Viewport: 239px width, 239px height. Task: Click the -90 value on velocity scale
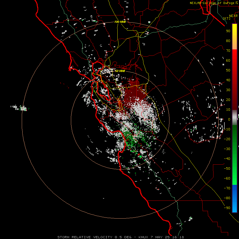(227, 208)
